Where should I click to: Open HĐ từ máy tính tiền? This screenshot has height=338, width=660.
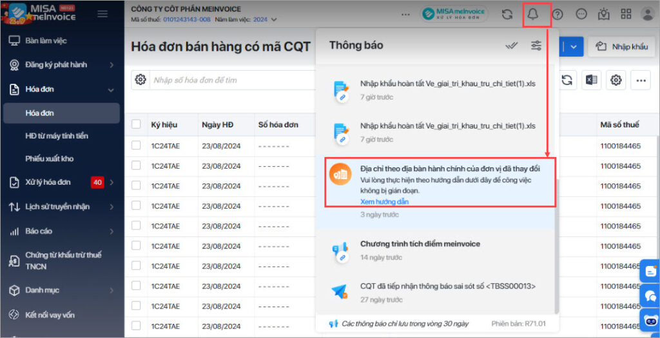[57, 136]
